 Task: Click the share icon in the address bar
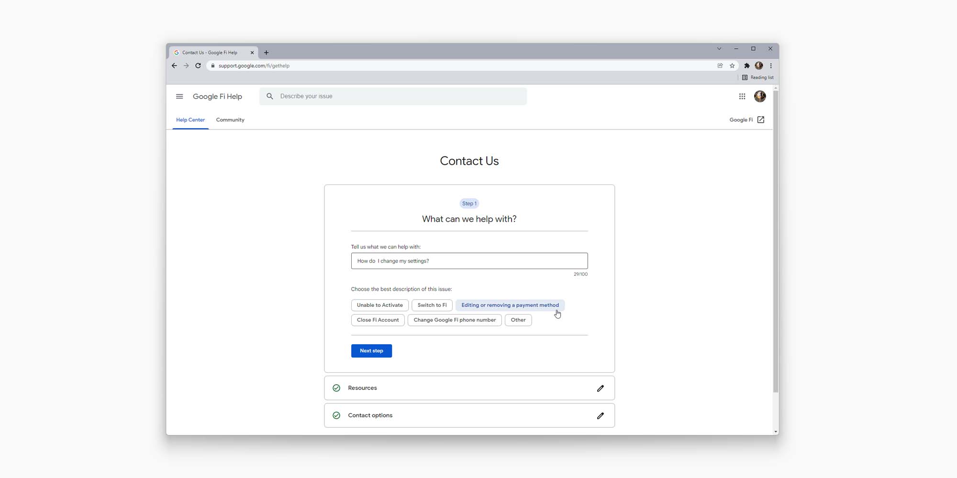(x=720, y=65)
